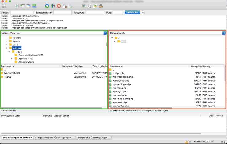Screen dimensions: 227x144
Task: Click the refresh file lists icon
Action: pyautogui.click(x=47, y=6)
